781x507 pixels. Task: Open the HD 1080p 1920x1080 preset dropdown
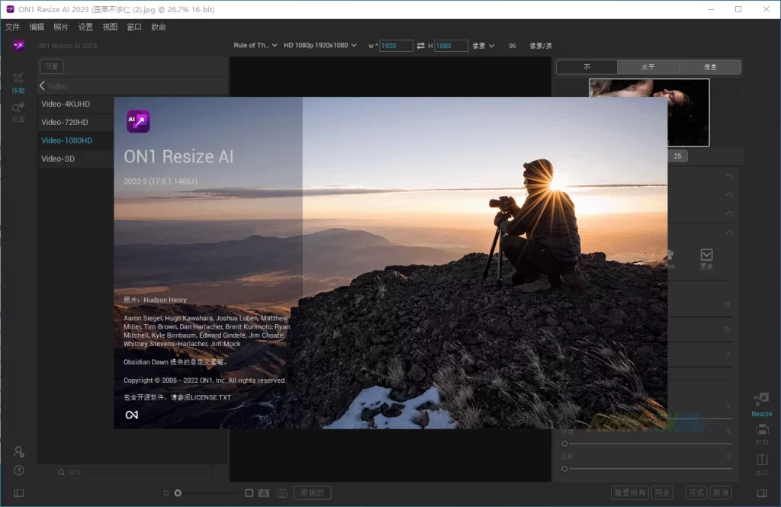[320, 46]
